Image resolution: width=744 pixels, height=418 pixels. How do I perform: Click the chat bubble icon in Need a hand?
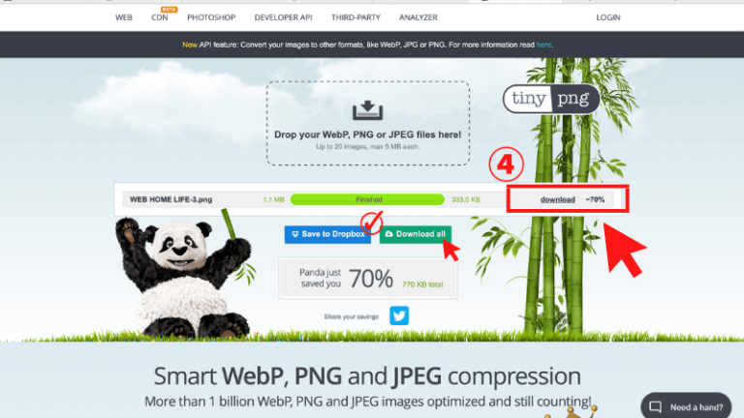point(656,407)
